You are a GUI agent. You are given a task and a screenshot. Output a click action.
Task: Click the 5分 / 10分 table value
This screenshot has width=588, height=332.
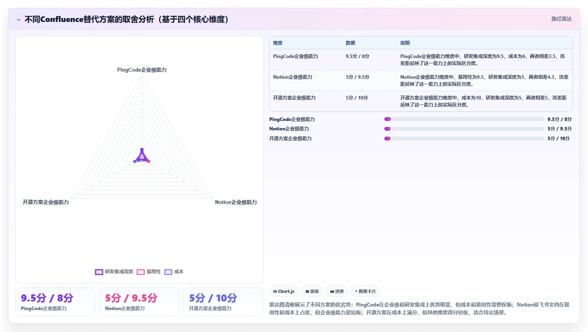357,98
